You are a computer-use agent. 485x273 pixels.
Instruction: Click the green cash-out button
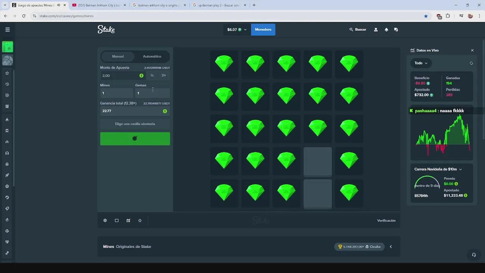tap(135, 139)
